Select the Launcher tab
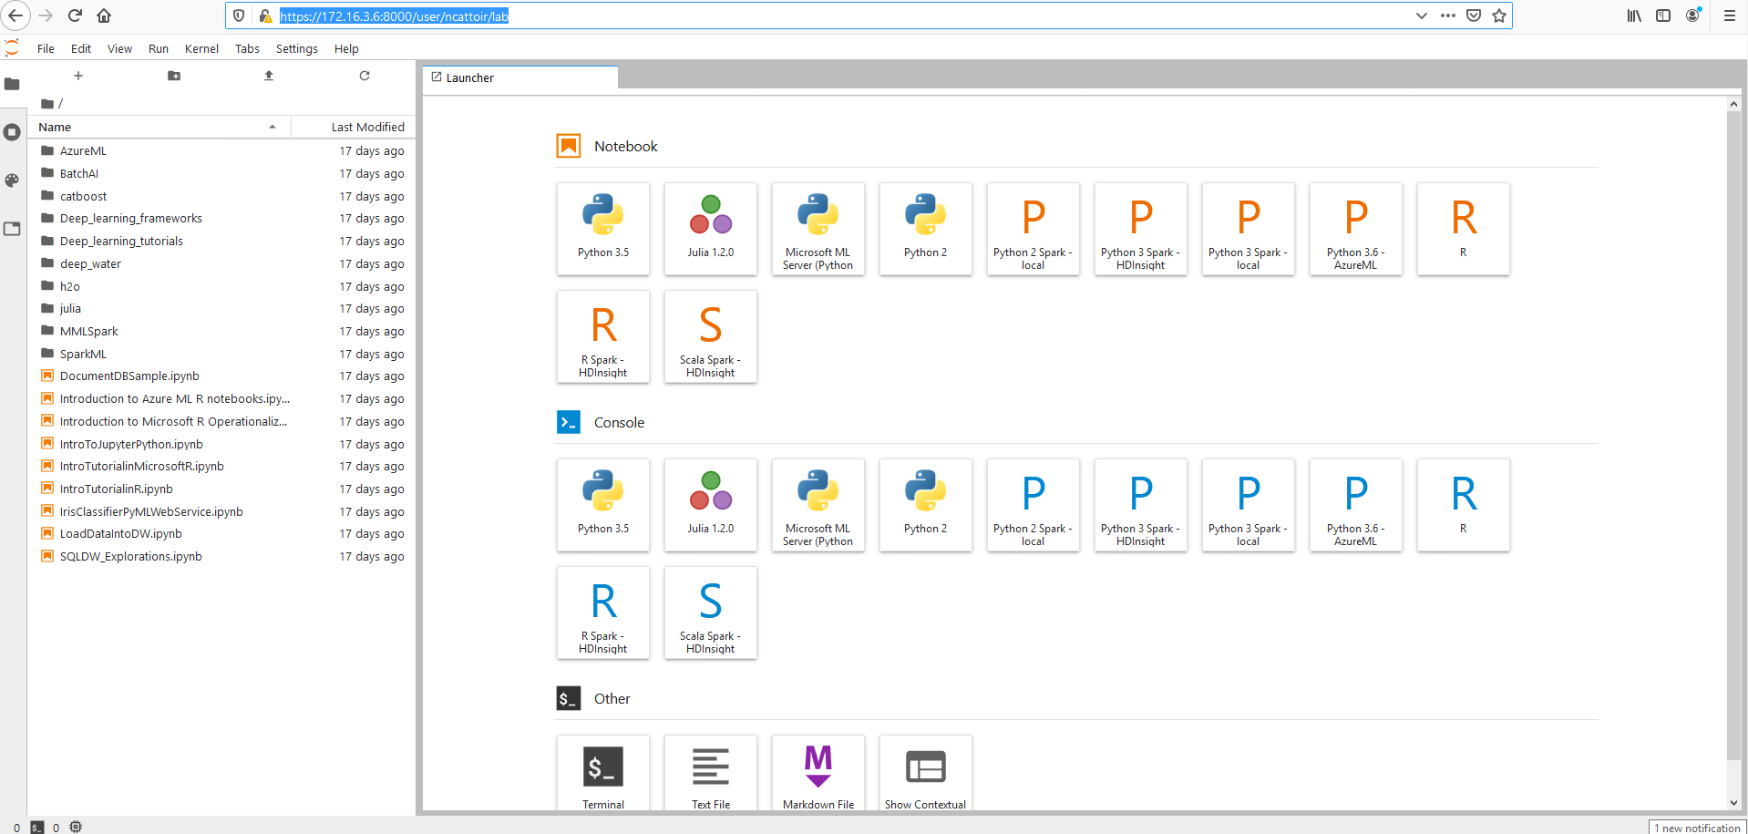The image size is (1748, 834). pos(520,77)
